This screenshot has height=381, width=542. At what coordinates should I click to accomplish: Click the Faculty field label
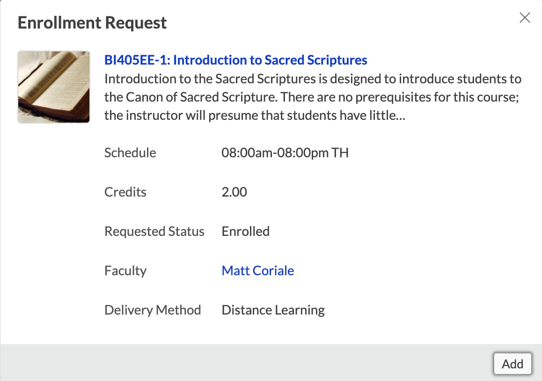point(125,271)
